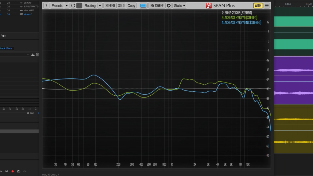This screenshot has width=313, height=176.
Task: Click the waveform icon beside afnc.WAV
Action: pyautogui.click(x=21, y=10)
